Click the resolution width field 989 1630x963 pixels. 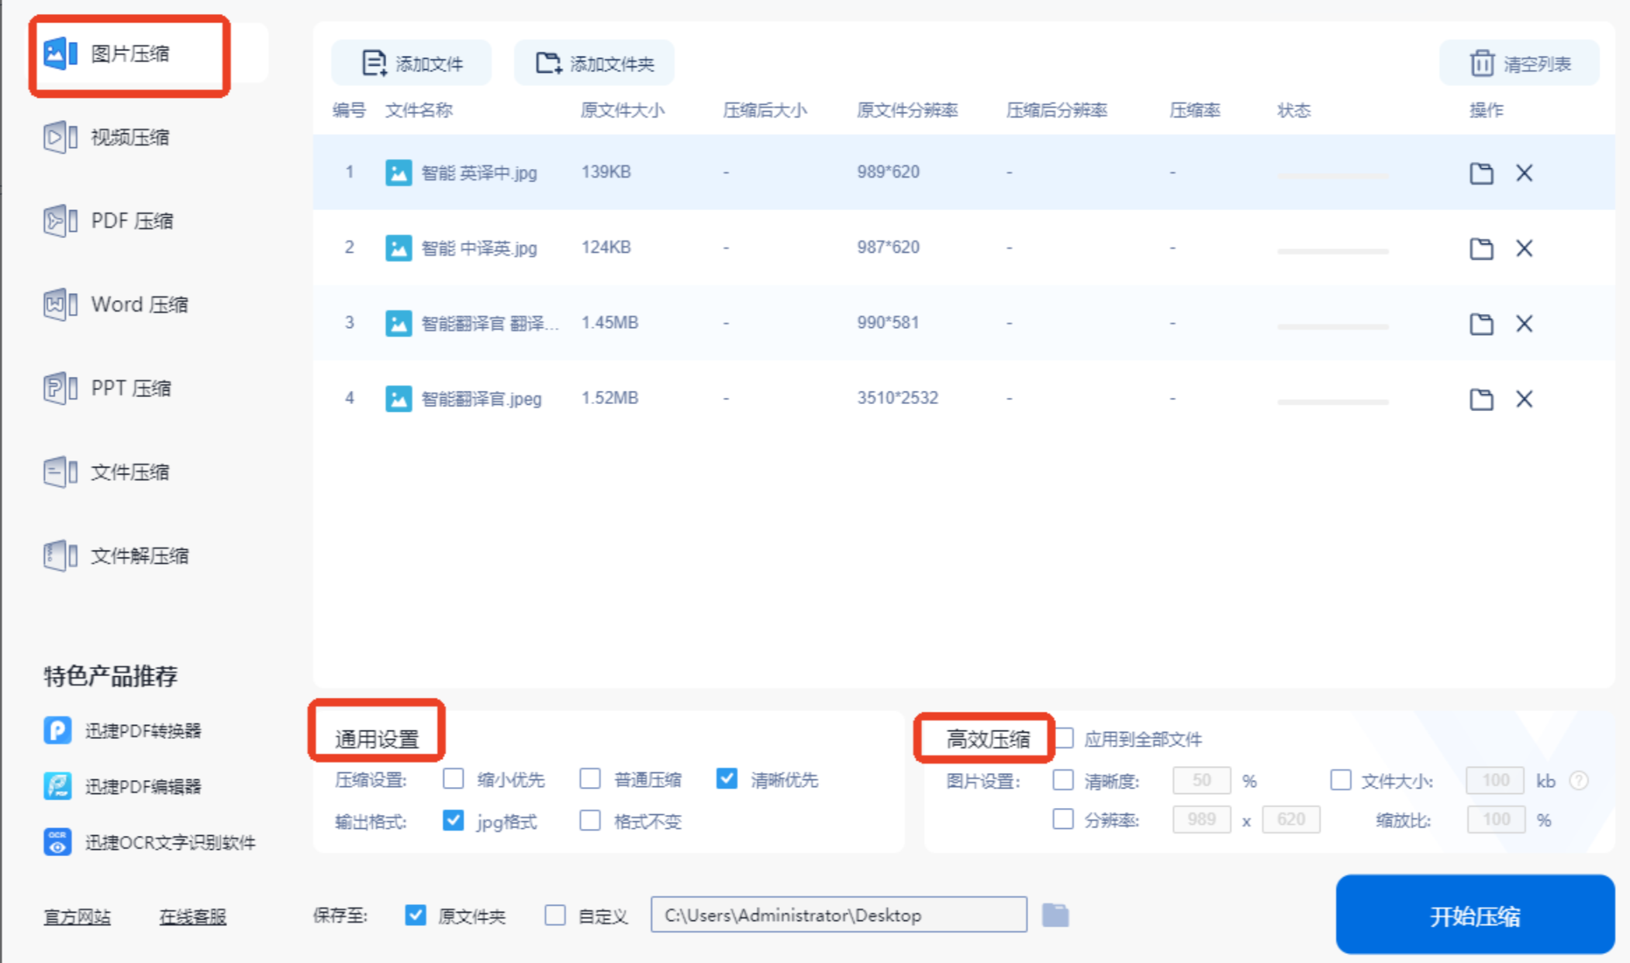point(1201,820)
